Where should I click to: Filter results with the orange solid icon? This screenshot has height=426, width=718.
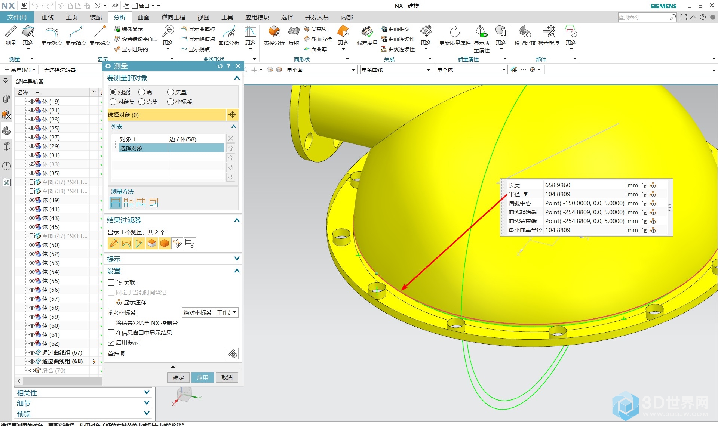165,243
